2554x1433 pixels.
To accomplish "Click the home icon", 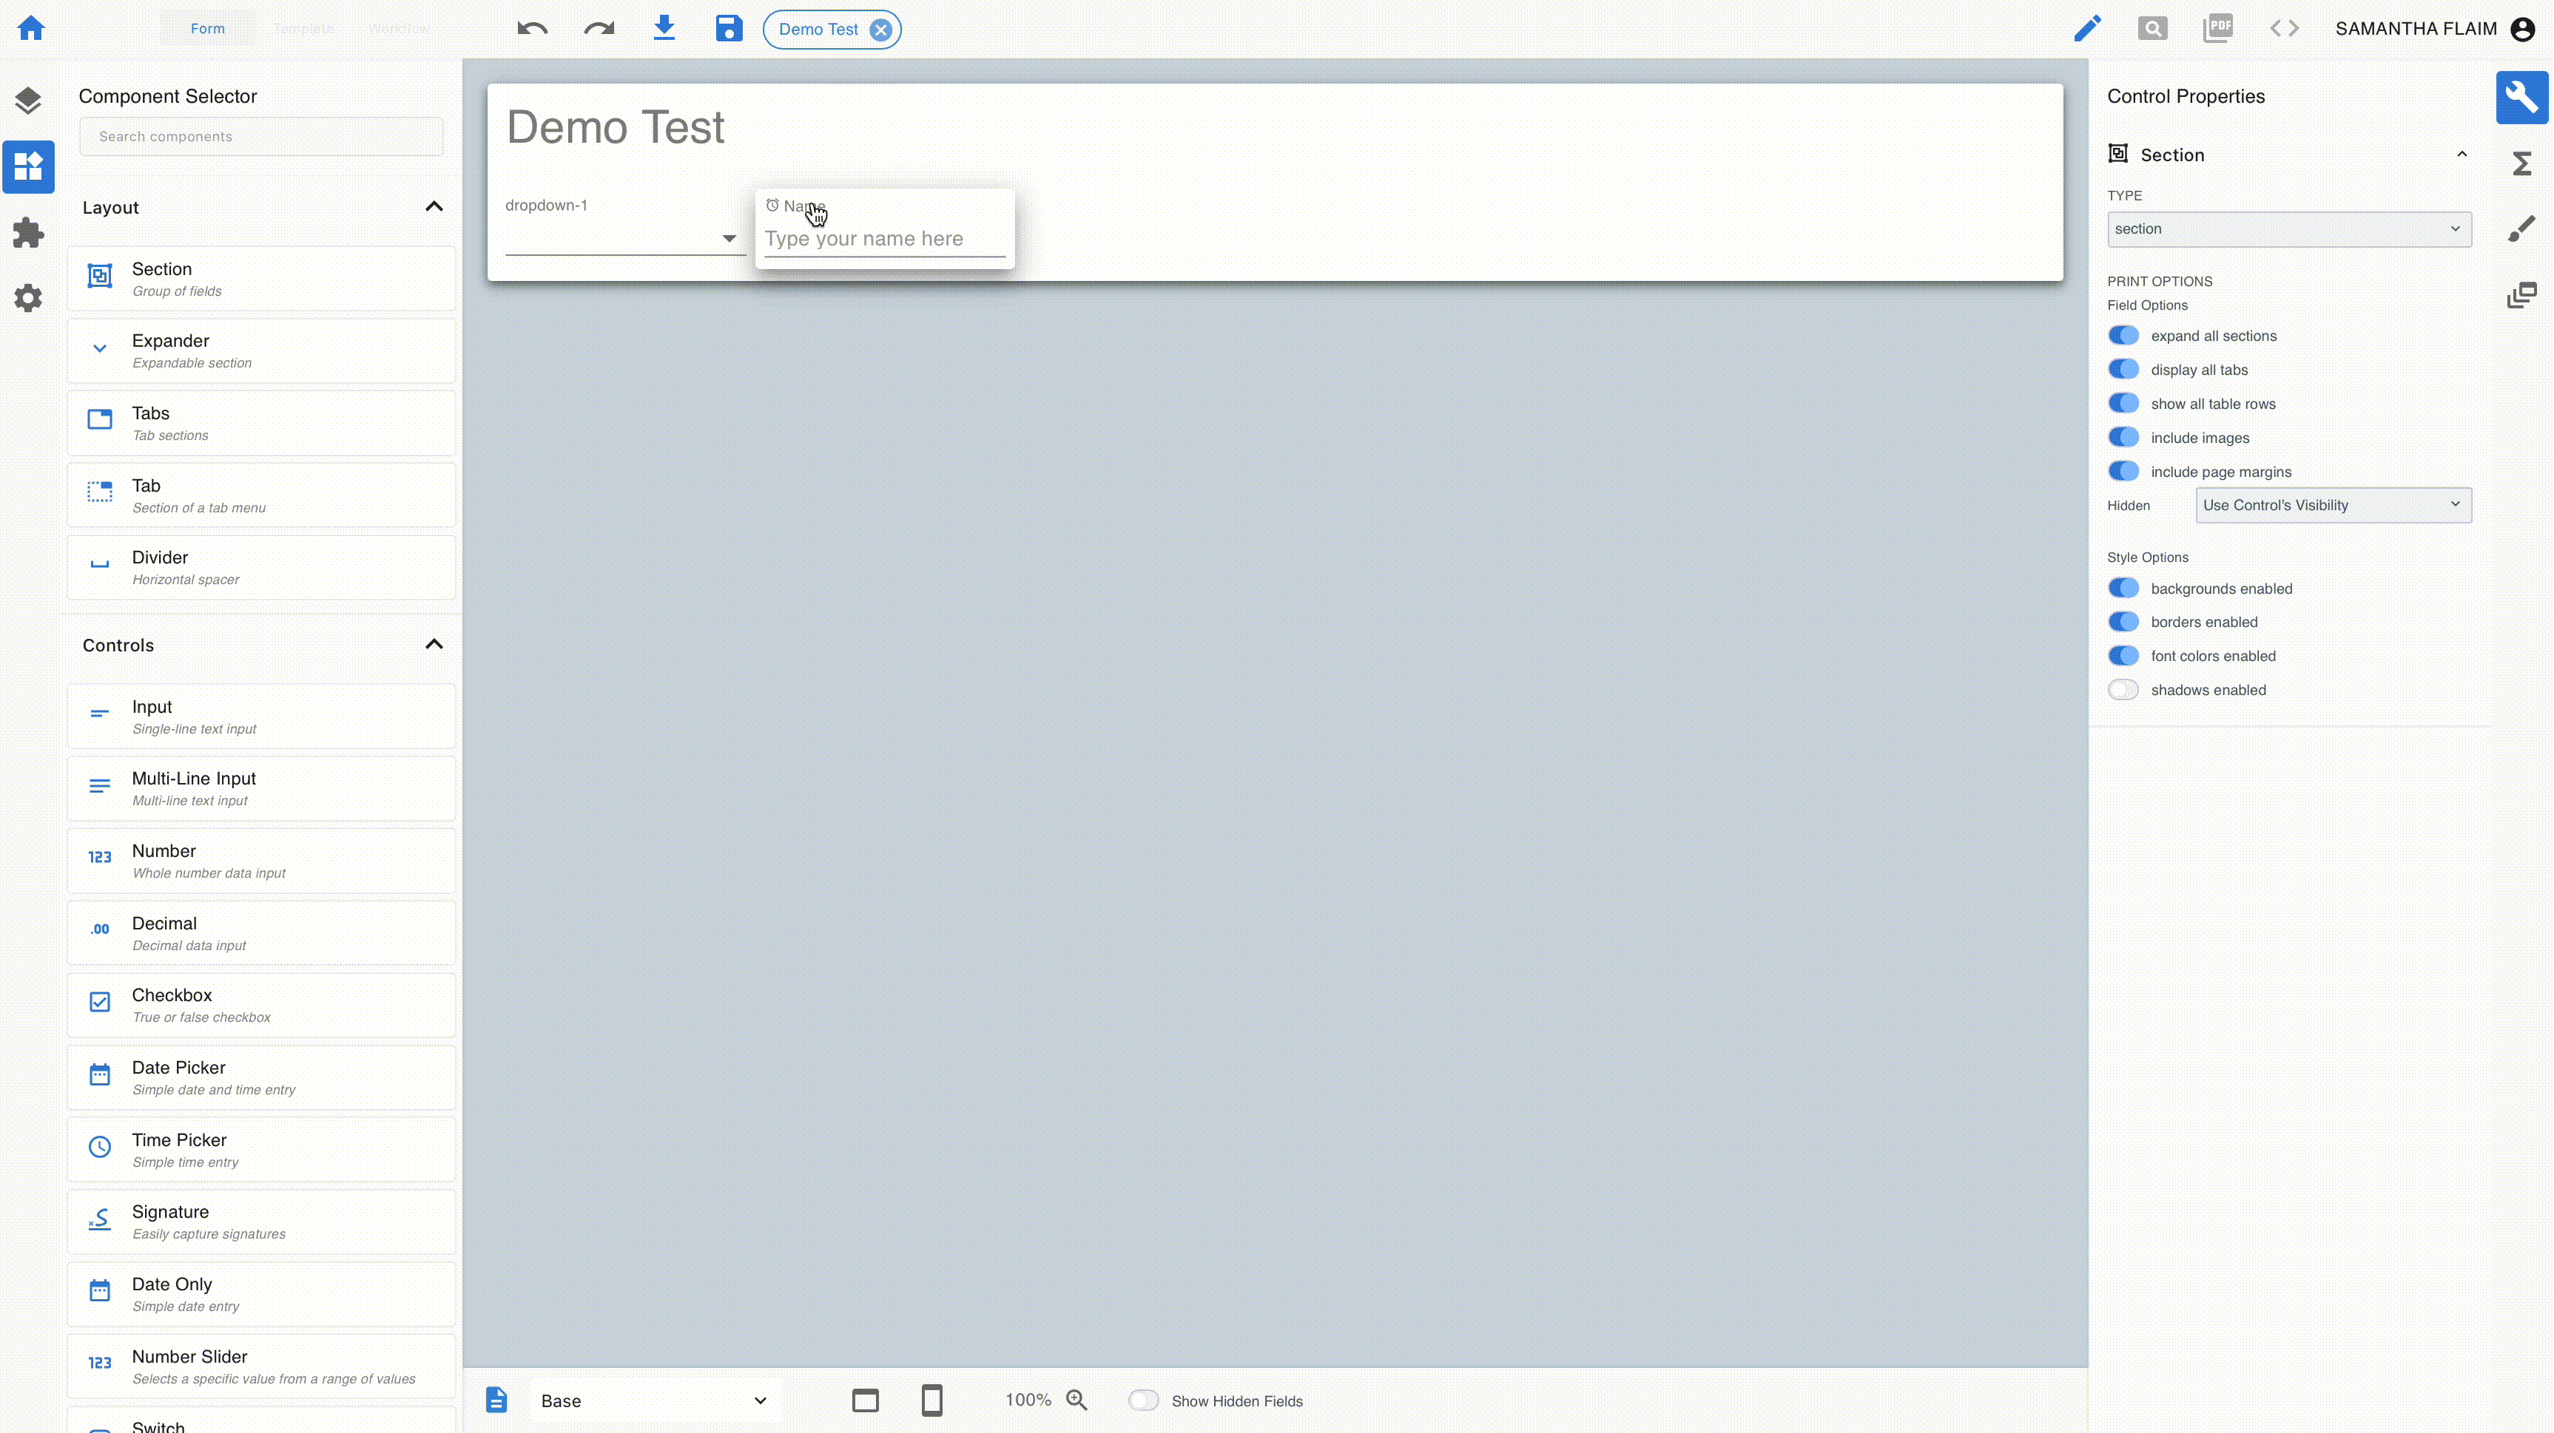I will (x=31, y=28).
